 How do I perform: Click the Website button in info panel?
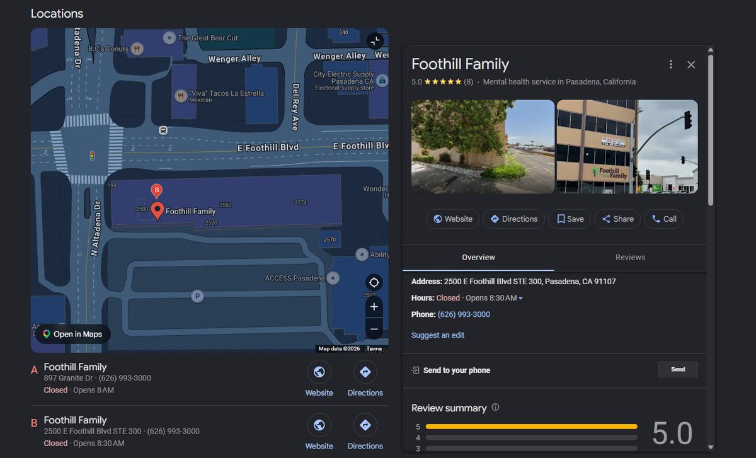pos(452,219)
